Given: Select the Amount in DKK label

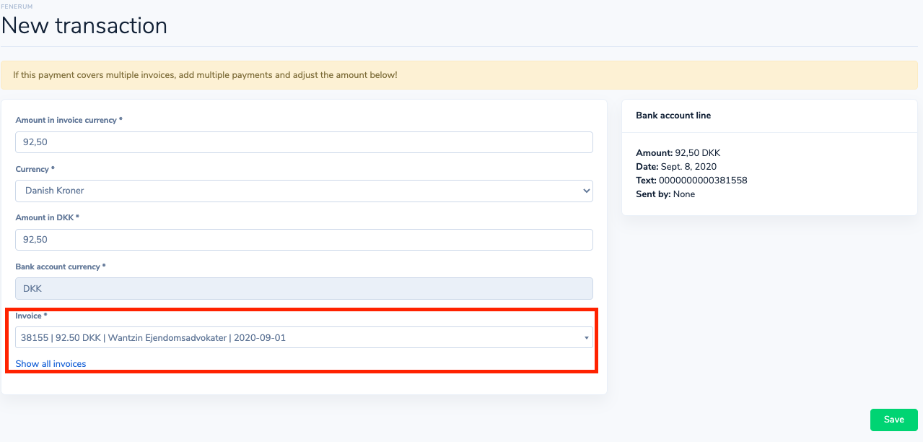Looking at the screenshot, I should tap(47, 217).
